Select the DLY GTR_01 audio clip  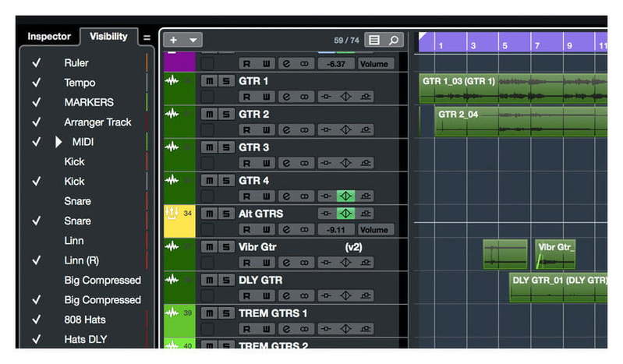(x=558, y=288)
